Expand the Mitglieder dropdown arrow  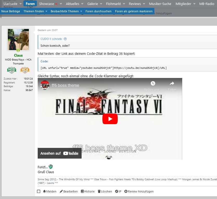(x=194, y=4)
